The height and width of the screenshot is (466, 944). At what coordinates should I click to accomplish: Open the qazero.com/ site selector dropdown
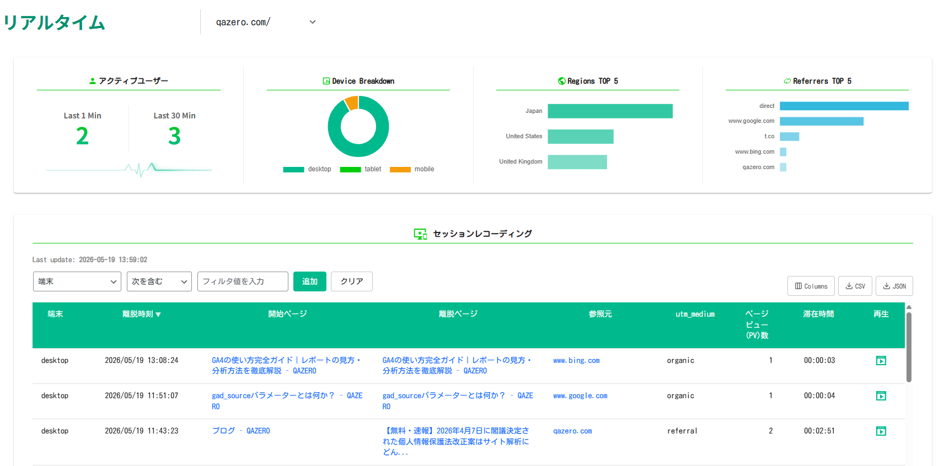coord(266,22)
